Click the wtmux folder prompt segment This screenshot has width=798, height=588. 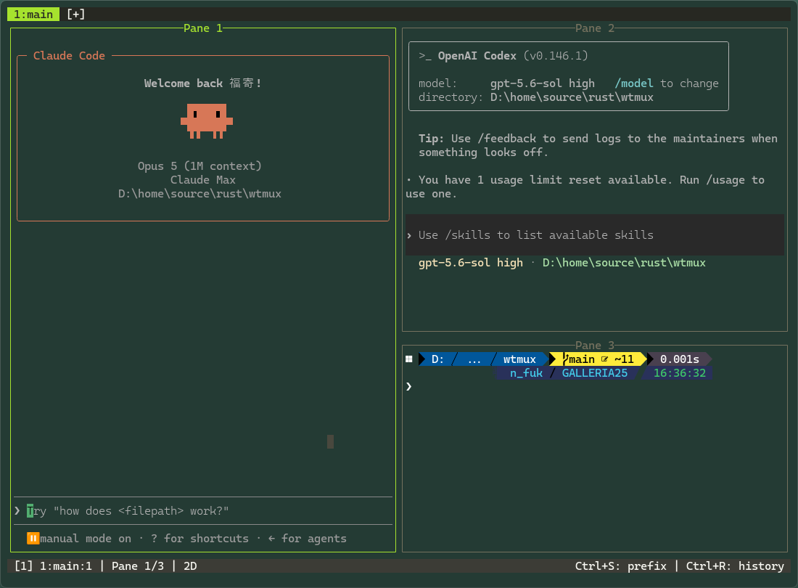519,359
